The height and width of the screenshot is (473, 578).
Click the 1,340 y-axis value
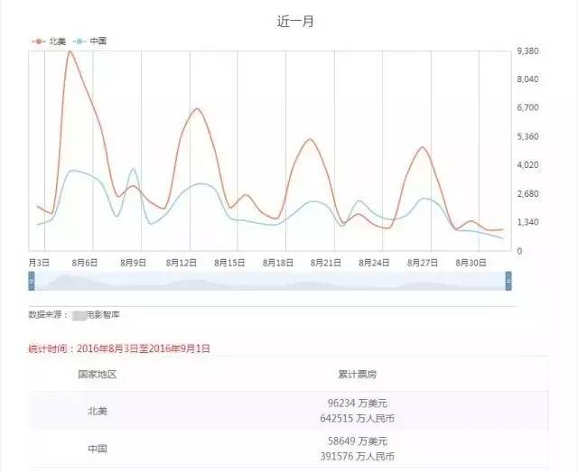pos(527,222)
